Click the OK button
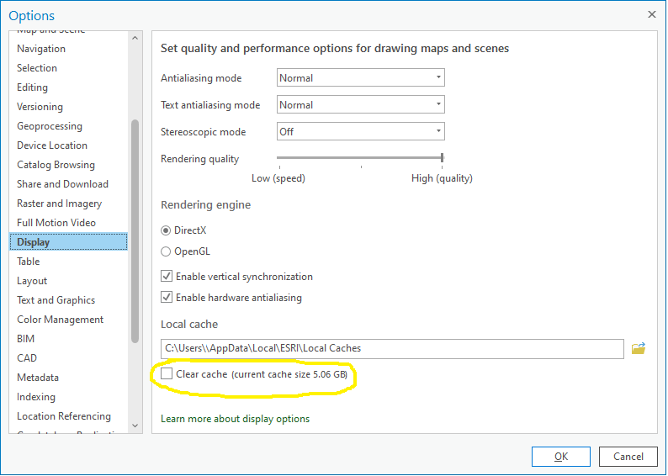This screenshot has width=668, height=476. 560,457
